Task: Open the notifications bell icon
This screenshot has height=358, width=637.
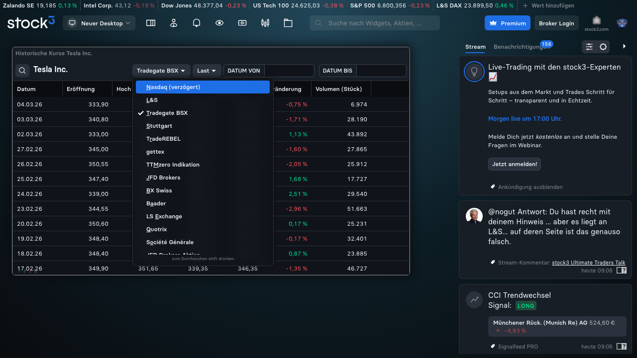Action: [x=196, y=23]
